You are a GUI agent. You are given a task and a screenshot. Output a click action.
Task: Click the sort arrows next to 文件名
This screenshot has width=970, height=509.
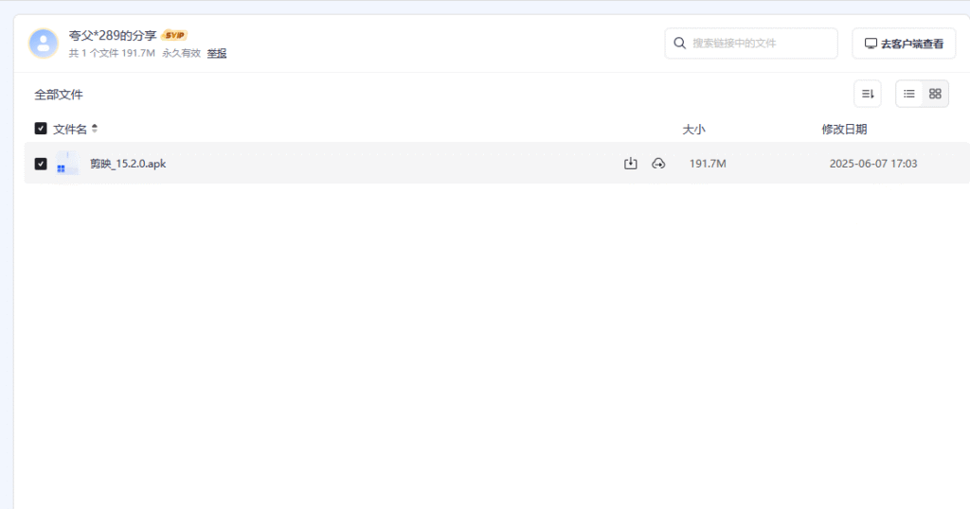click(95, 129)
